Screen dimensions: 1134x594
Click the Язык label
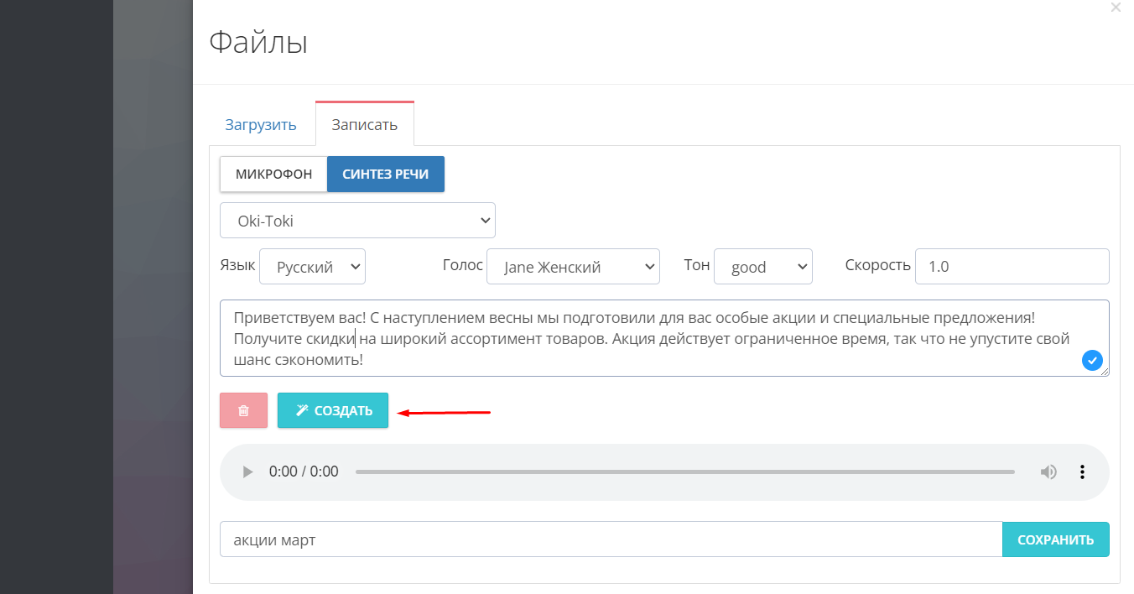pyautogui.click(x=237, y=265)
